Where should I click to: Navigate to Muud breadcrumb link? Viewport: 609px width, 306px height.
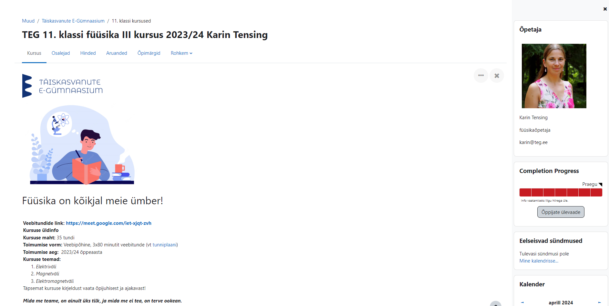coord(28,21)
